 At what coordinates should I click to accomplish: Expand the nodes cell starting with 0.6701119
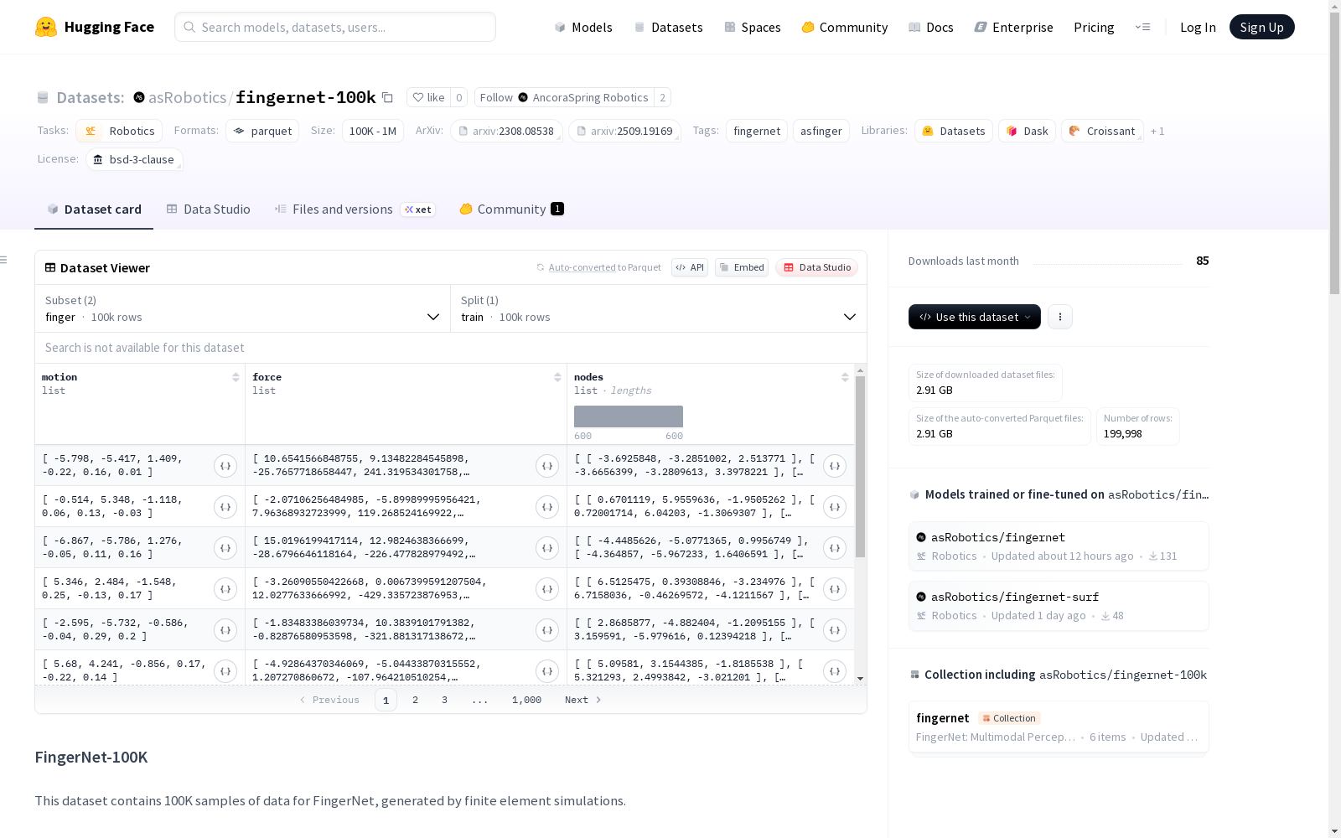[835, 507]
